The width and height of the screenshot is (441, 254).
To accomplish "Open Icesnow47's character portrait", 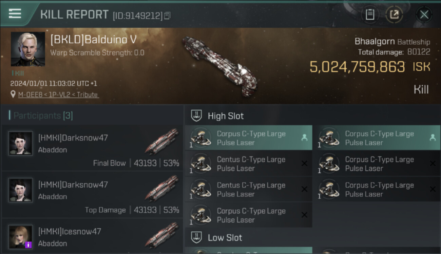I will click(21, 237).
